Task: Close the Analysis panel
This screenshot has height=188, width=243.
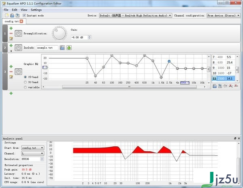Action: point(239,139)
